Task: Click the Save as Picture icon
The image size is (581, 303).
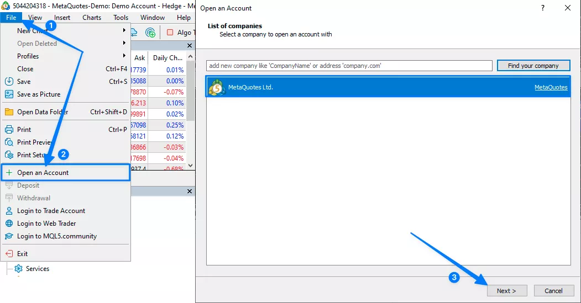Action: tap(9, 94)
